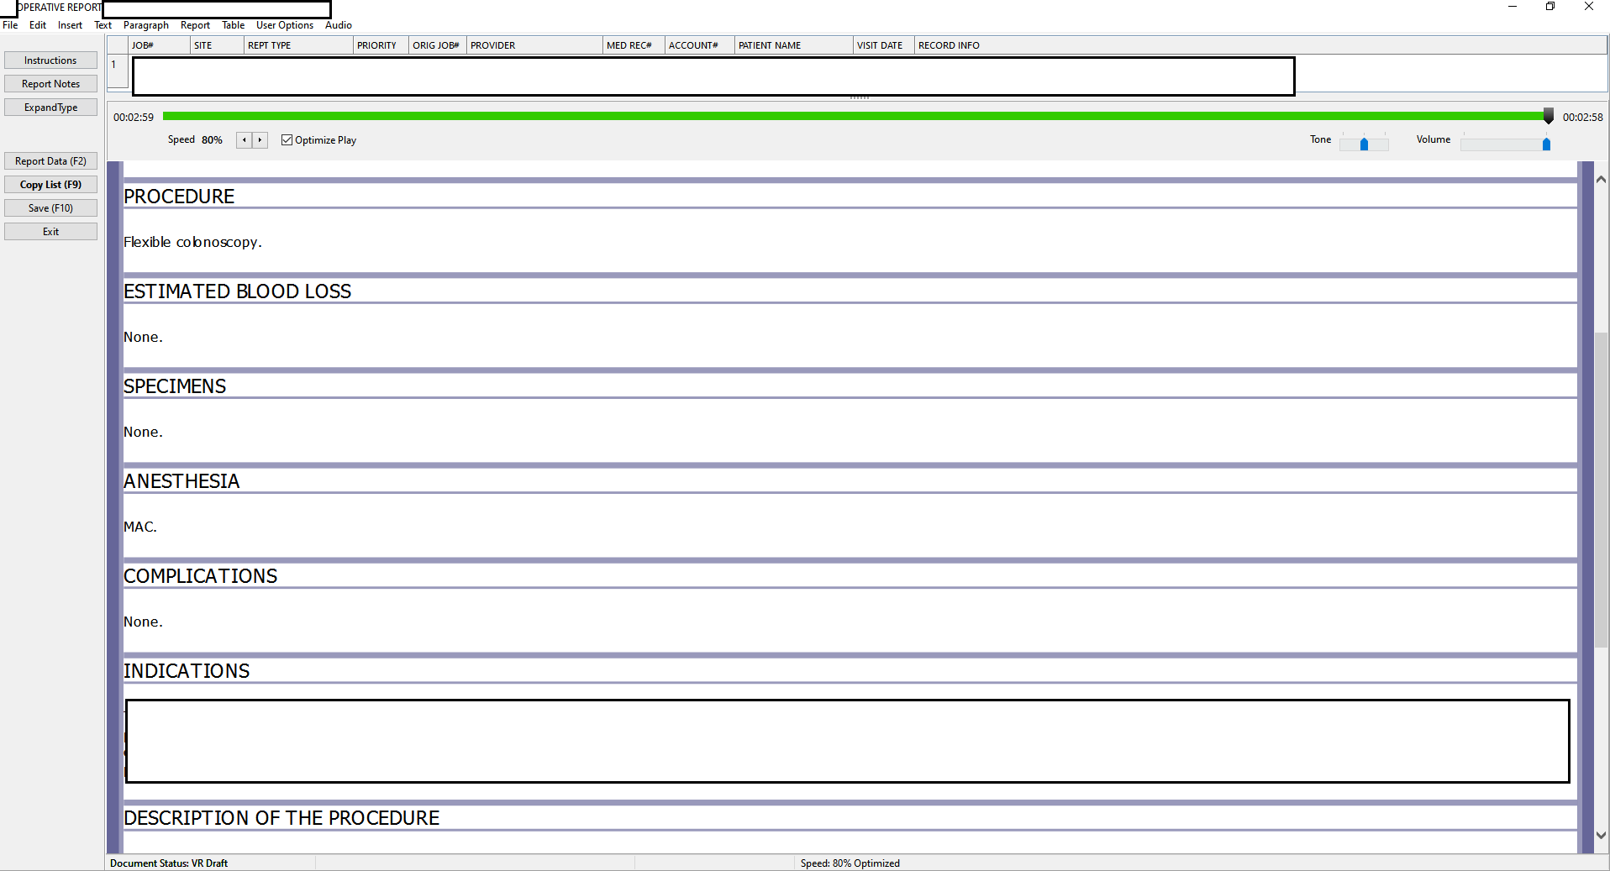Click in the 'Flexible colonoscopy.' text
The image size is (1610, 871).
click(x=192, y=242)
